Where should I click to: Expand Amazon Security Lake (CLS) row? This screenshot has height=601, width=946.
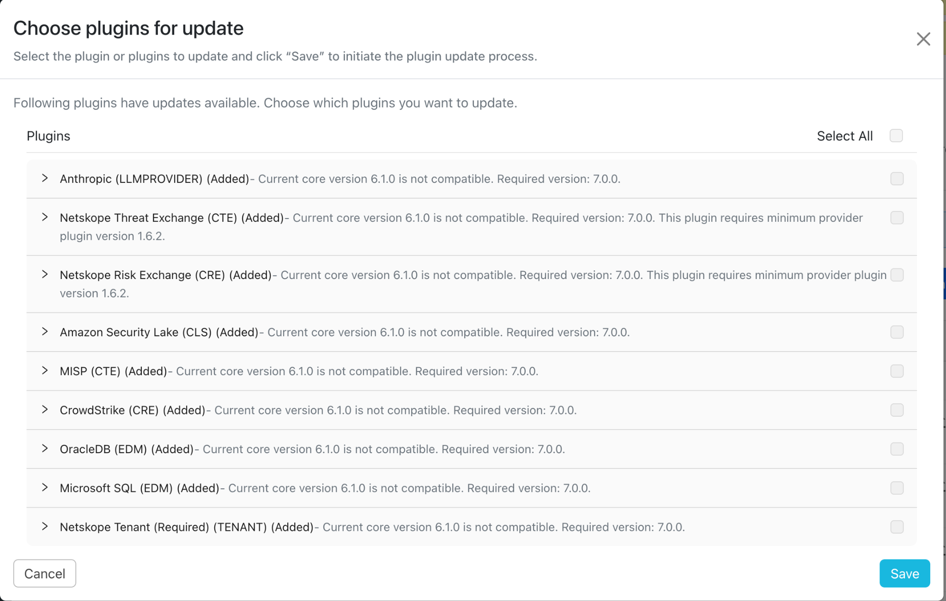point(45,332)
